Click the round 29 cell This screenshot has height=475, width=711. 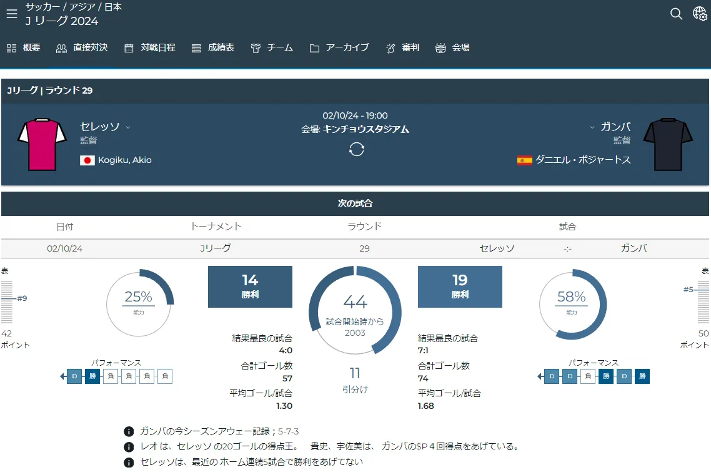pyautogui.click(x=365, y=248)
